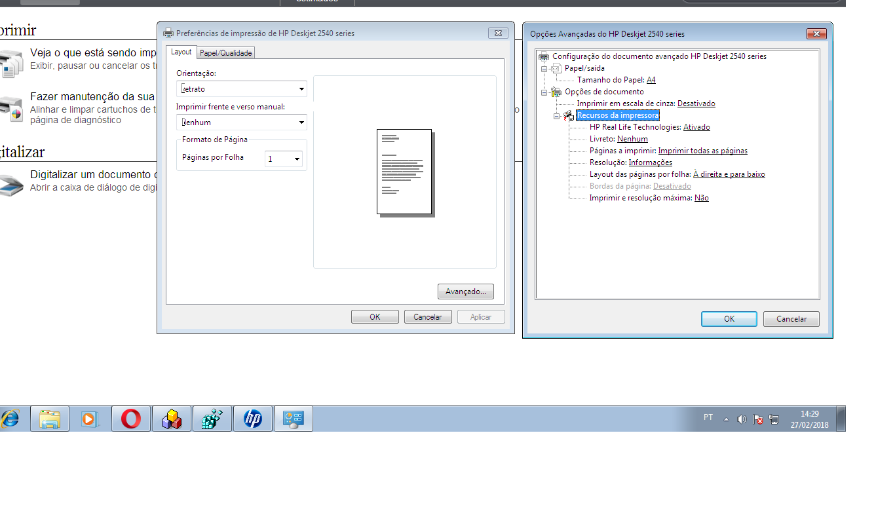The image size is (895, 528).
Task: Launch Windows Media Player from taskbar
Action: click(x=90, y=419)
